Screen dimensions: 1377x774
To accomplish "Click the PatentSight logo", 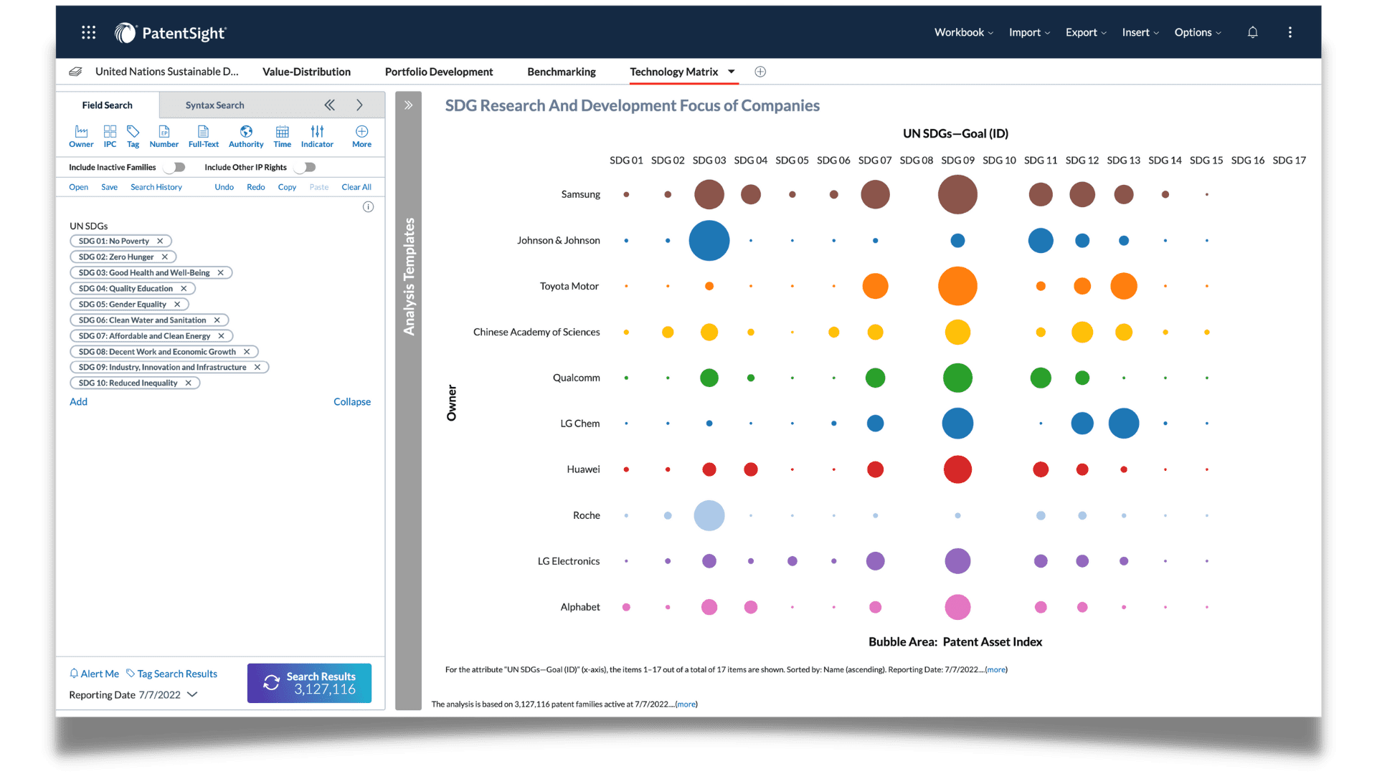I will pos(171,33).
